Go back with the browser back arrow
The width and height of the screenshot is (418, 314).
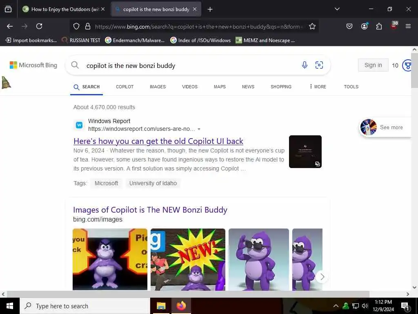tap(10, 26)
